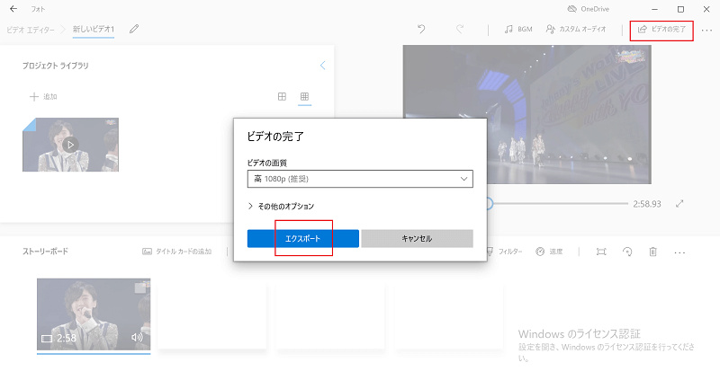This screenshot has width=720, height=380.
Task: Click the 2:58.93 duration text
Action: point(647,204)
